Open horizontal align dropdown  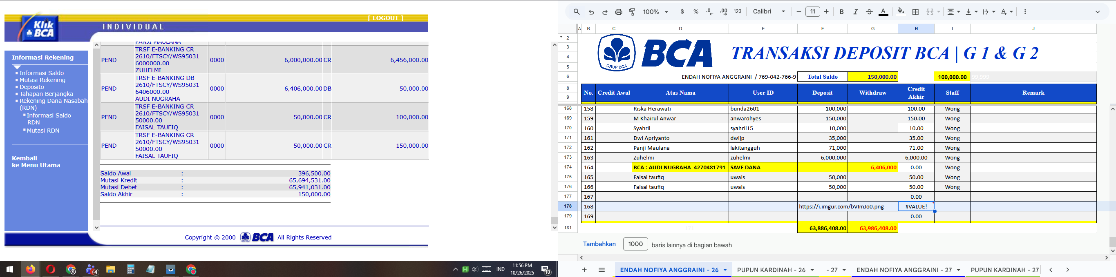tap(953, 12)
